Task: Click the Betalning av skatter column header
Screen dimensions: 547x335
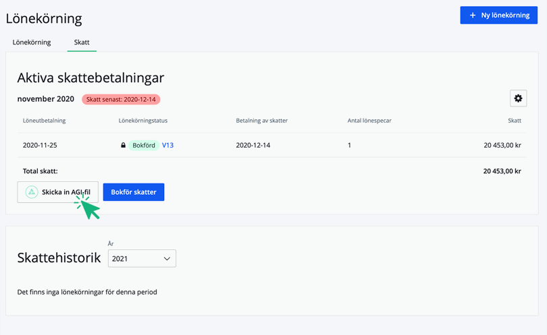Action: [262, 121]
